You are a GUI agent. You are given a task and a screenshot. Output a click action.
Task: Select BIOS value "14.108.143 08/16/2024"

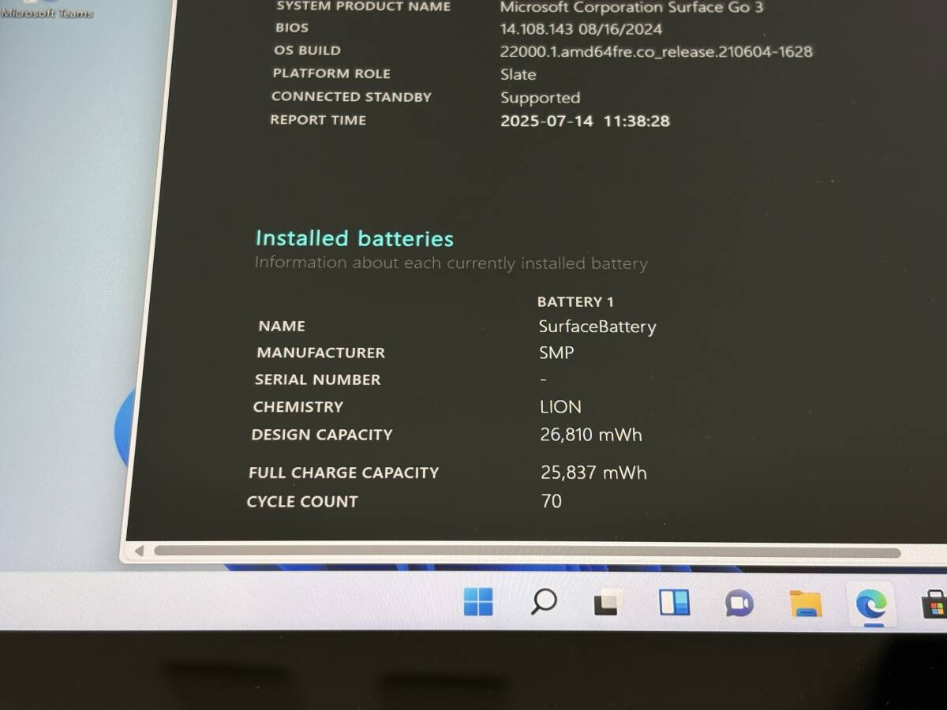(581, 29)
